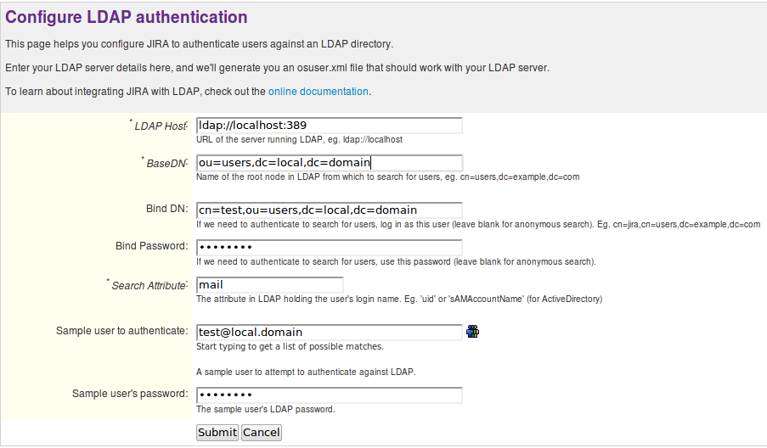The height and width of the screenshot is (448, 767).
Task: Click the Sample user's password label
Action: [x=129, y=394]
